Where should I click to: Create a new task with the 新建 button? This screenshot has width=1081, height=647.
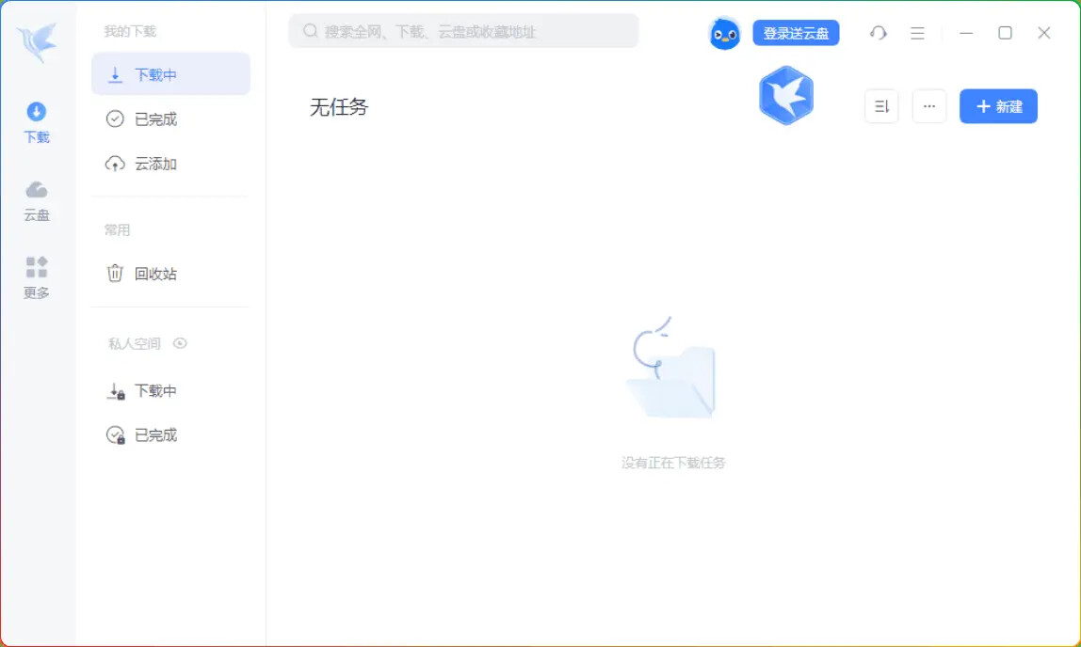997,106
